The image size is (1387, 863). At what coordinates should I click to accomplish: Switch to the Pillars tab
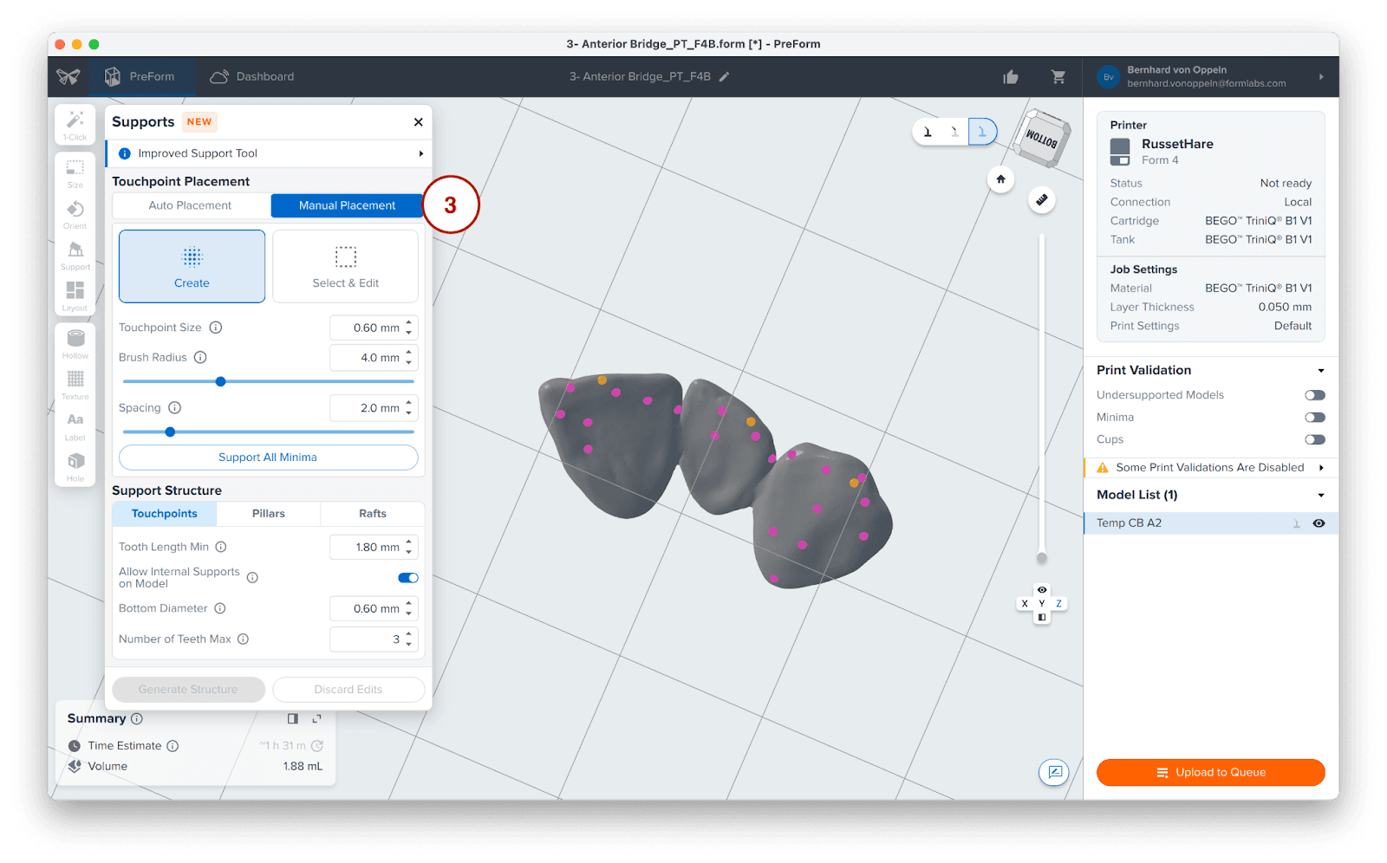(269, 514)
